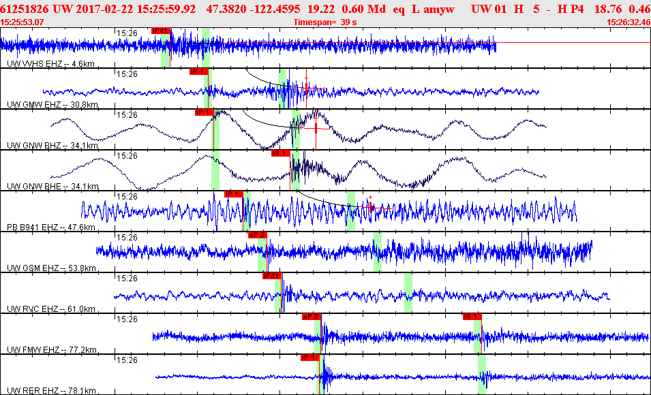Screen dimensions: 651x395
Task: Click the Timespan= 39 s label
Action: click(x=325, y=22)
